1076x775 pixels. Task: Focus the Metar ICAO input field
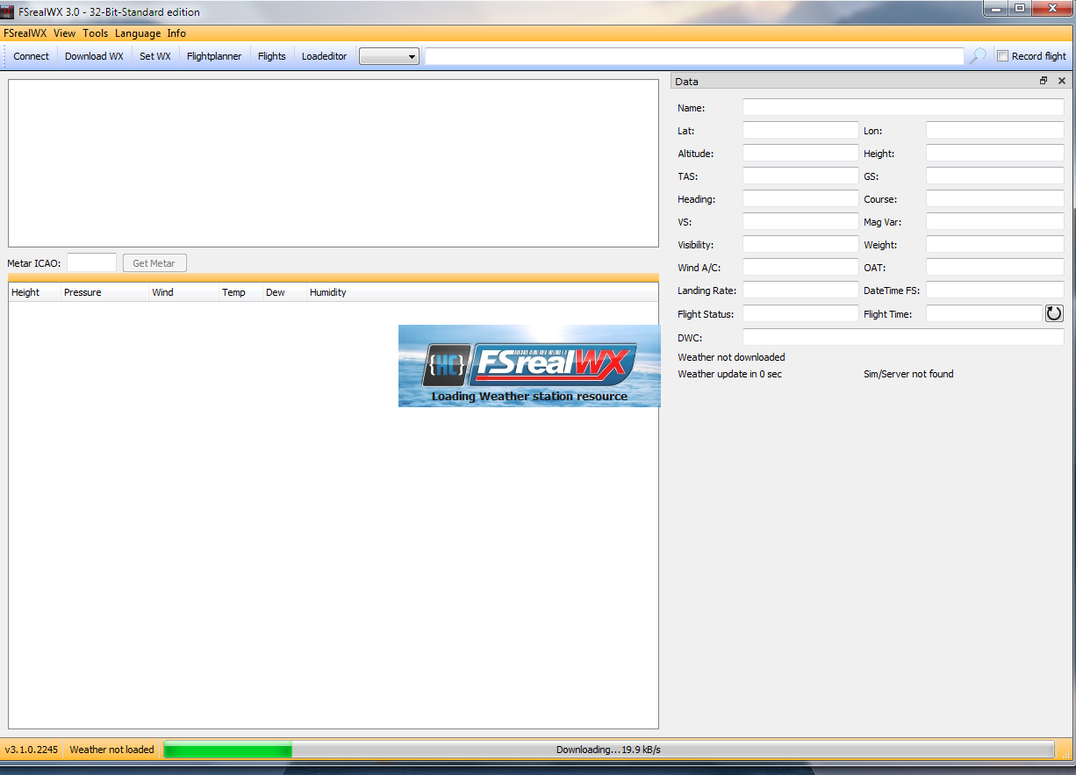click(92, 262)
